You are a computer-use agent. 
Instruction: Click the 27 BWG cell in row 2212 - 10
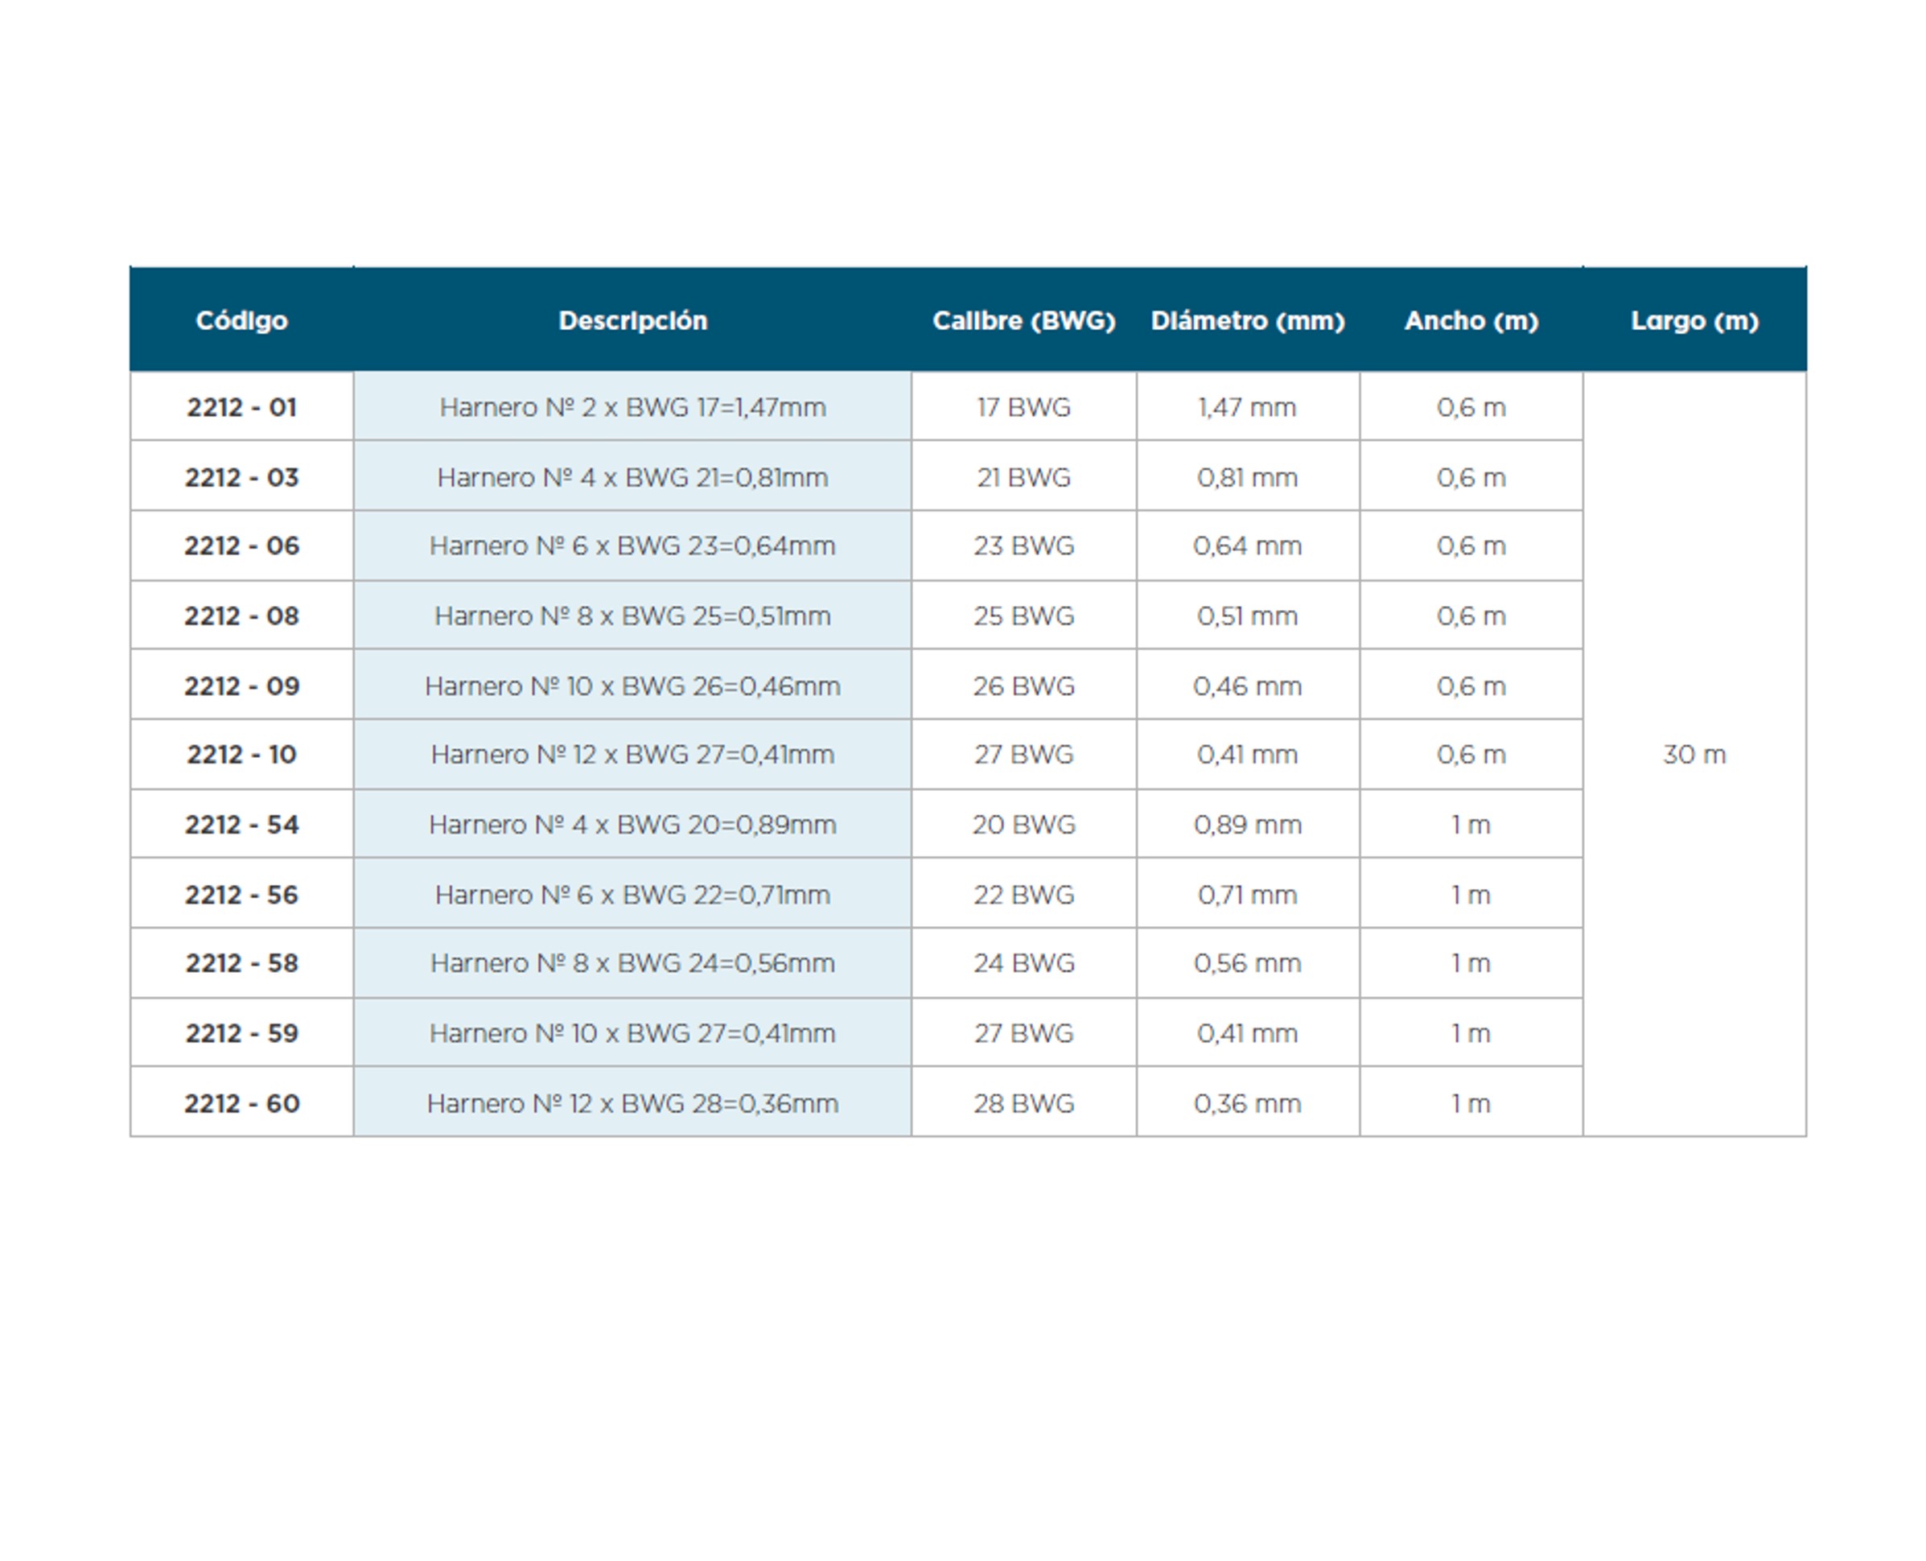tap(1023, 755)
